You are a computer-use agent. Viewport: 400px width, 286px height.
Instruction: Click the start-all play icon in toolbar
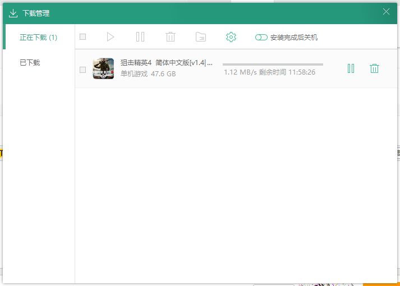(x=110, y=37)
